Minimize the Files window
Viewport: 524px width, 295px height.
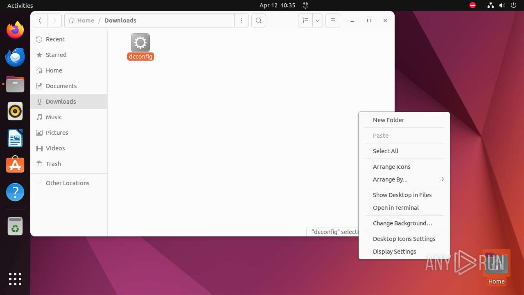pos(352,20)
